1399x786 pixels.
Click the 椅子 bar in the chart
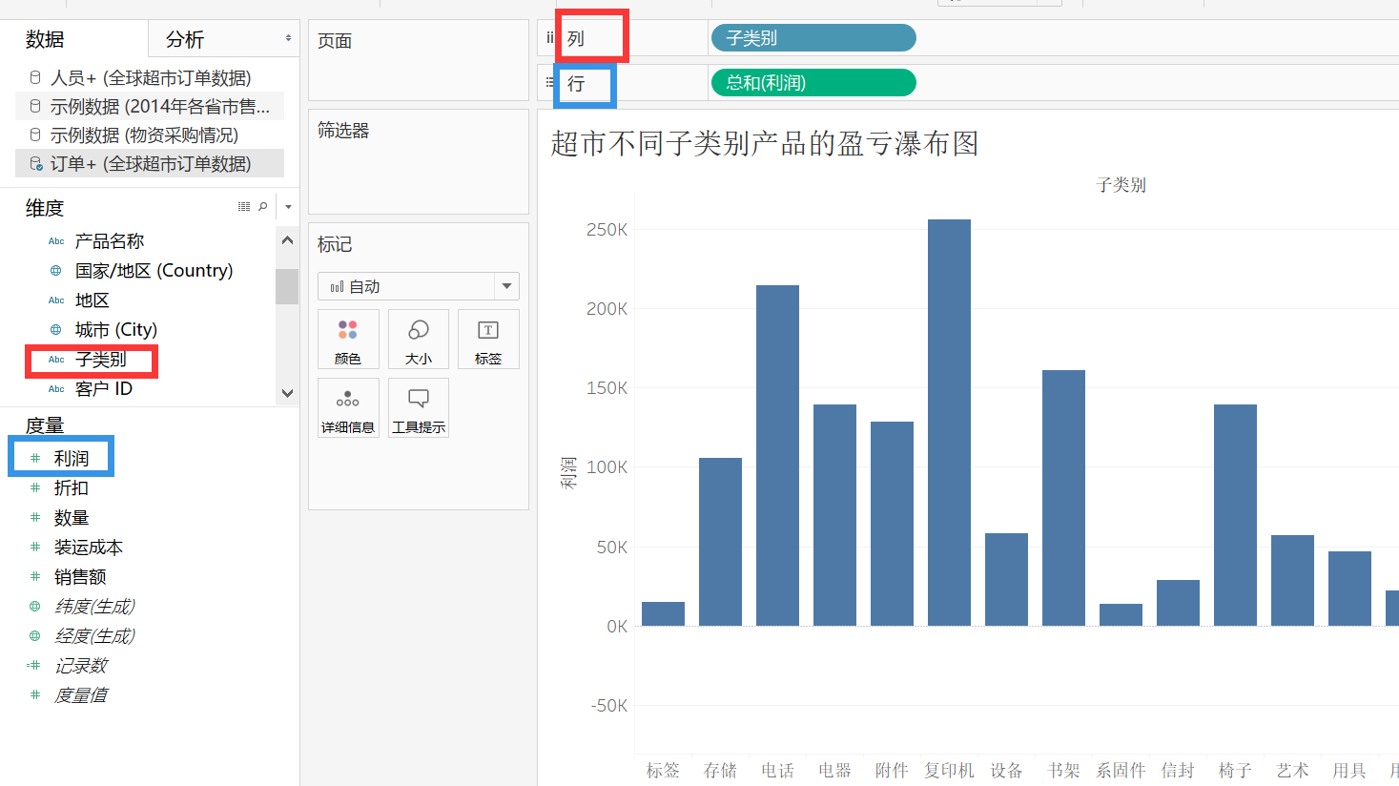[1235, 515]
